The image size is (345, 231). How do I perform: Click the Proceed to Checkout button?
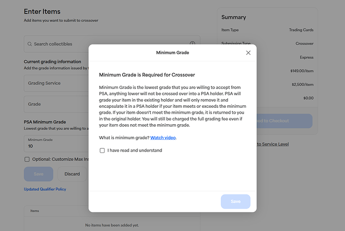(x=284, y=121)
